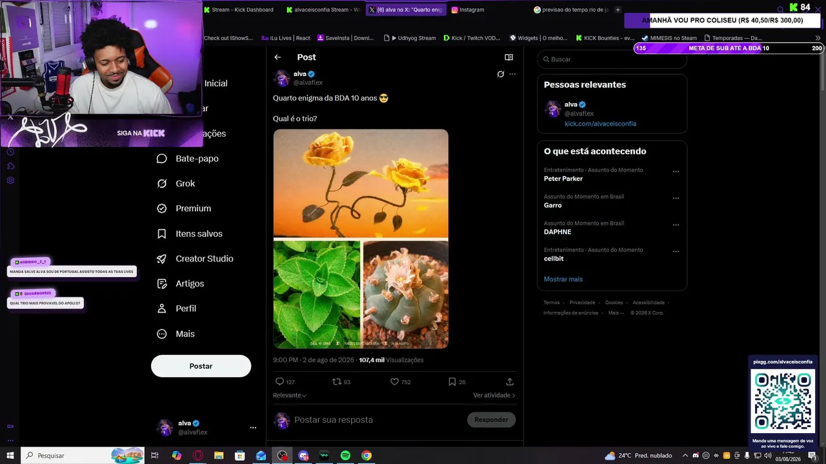Open the more options menu on alva's post
Viewport: 826px width, 464px height.
pos(512,74)
